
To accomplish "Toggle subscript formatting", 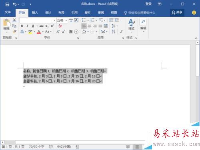I will (47, 26).
